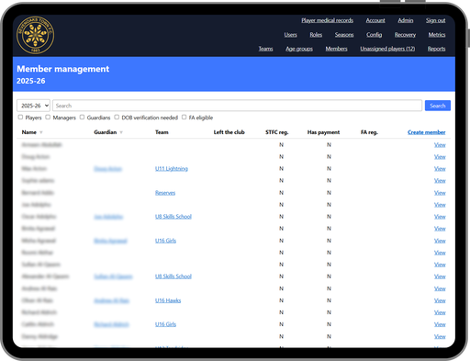
Task: Open the Reserves team link
Action: point(165,193)
